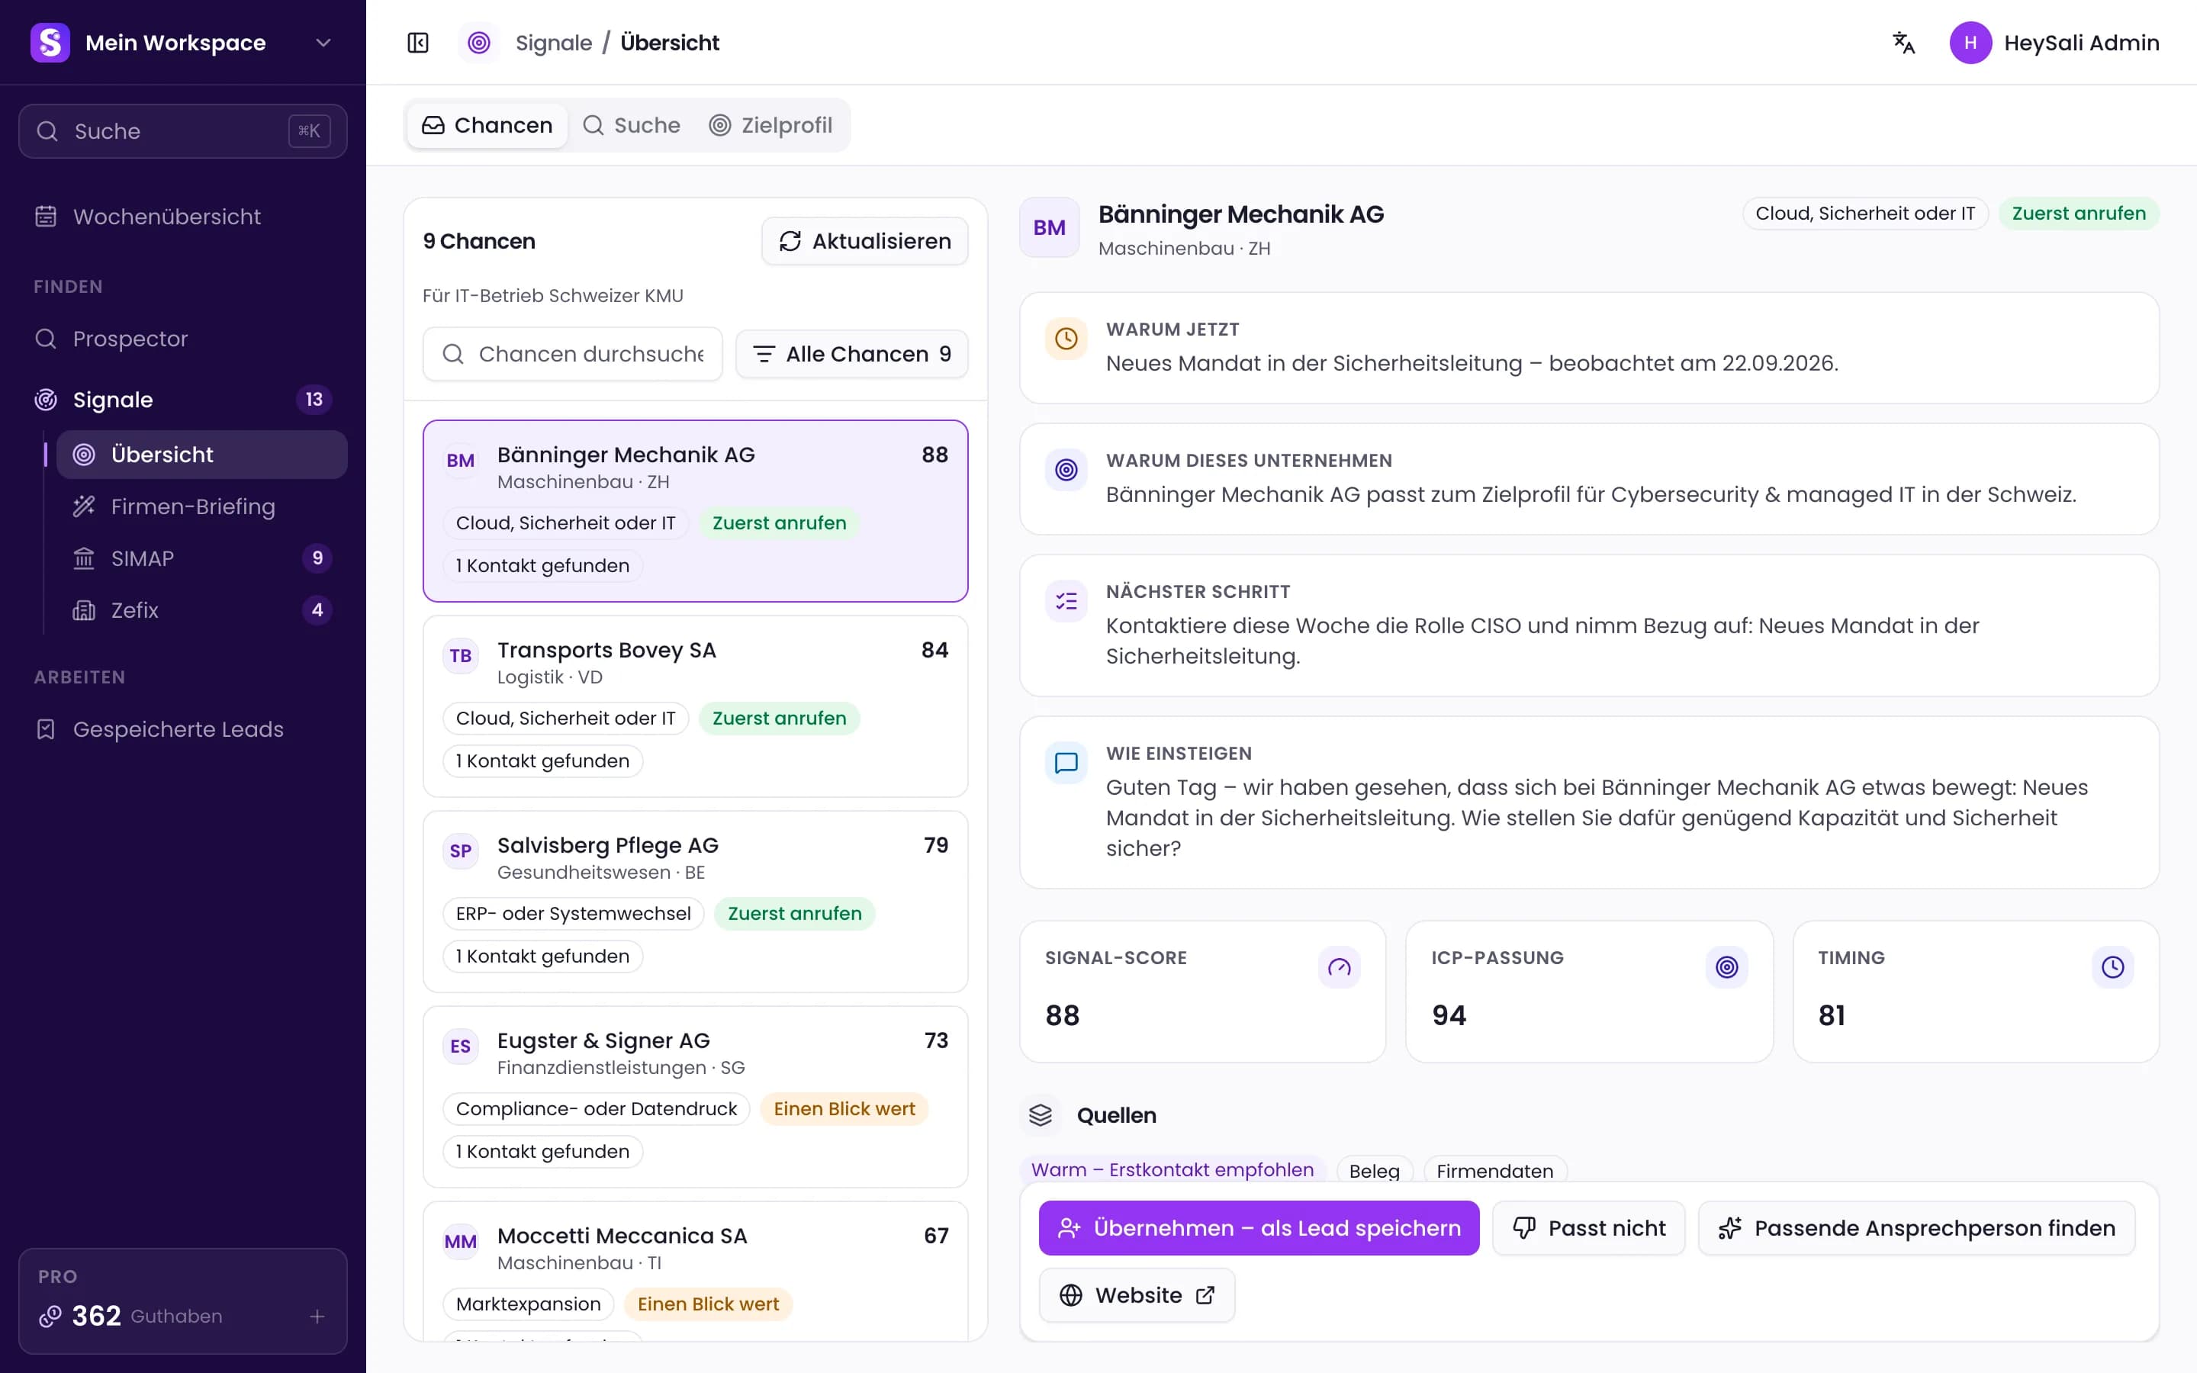2197x1373 pixels.
Task: Open Zefix under Signale
Action: [201, 610]
